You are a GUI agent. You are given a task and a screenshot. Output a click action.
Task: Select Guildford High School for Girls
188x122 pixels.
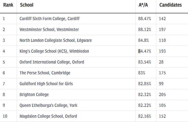click(46, 84)
